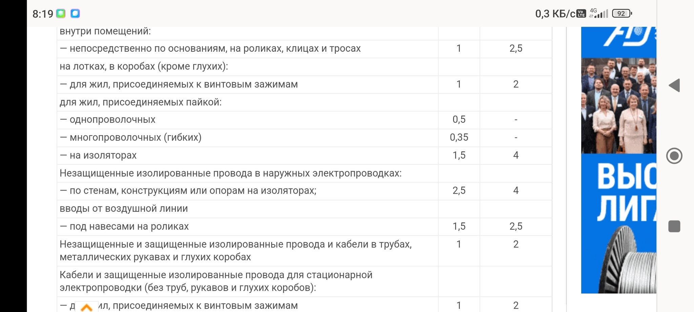
Task: Open the group photo in the ad banner
Action: 618,106
